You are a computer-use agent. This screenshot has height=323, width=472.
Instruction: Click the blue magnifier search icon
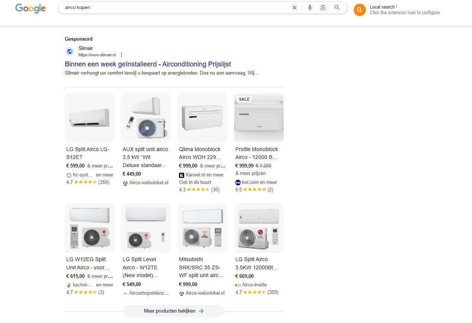(x=337, y=7)
